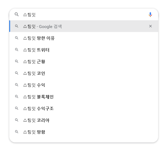Choose the '스팀잇 망한 이유' suggestion
The width and height of the screenshot is (168, 152).
[x=39, y=38]
